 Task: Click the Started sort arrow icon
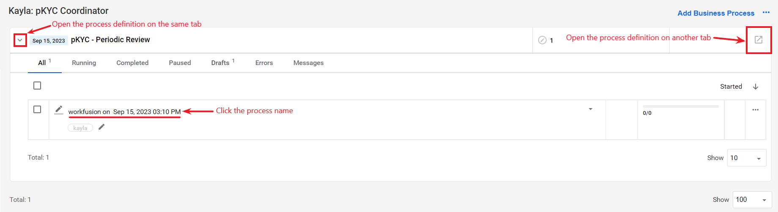756,87
